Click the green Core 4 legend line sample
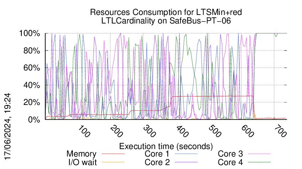This screenshot has width=302, height=169. click(x=259, y=162)
